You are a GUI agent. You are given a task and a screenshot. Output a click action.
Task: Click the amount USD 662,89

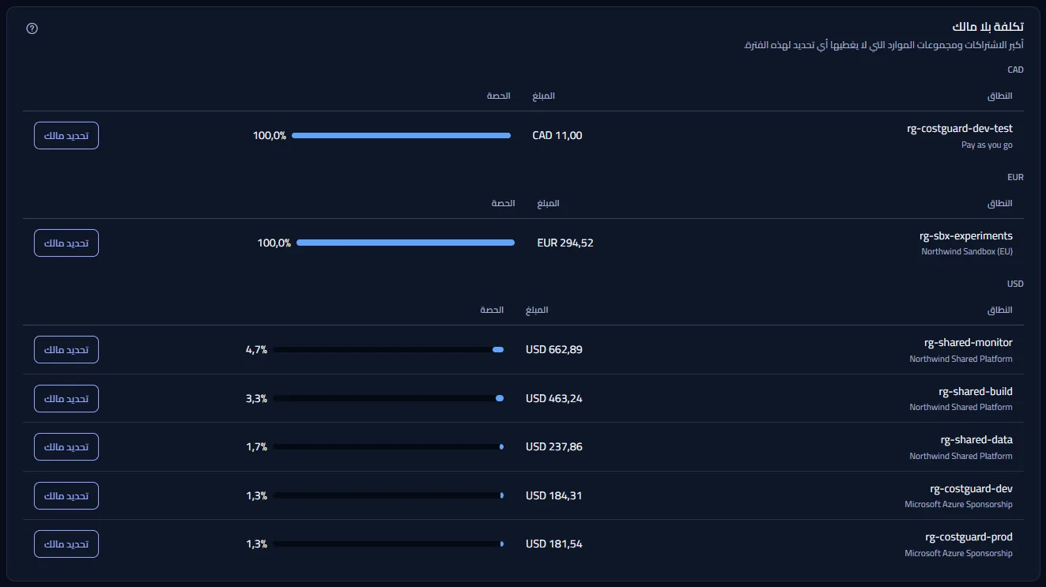point(554,350)
